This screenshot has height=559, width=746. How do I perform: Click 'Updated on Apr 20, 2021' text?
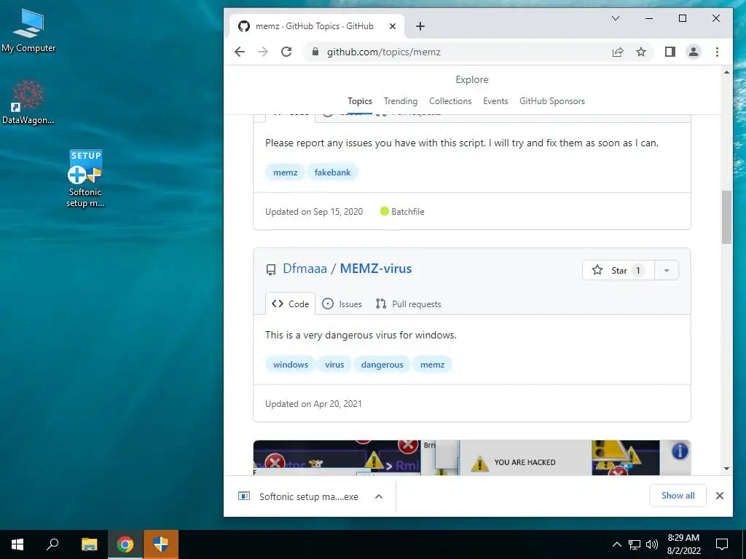pos(313,403)
